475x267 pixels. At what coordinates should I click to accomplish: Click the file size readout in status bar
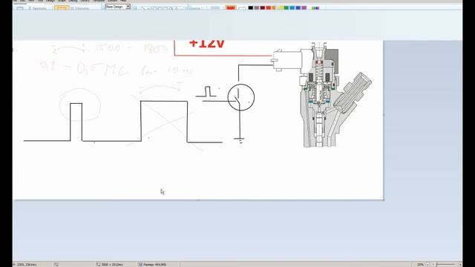155,265
